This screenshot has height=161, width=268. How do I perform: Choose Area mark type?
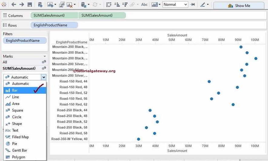25,104
